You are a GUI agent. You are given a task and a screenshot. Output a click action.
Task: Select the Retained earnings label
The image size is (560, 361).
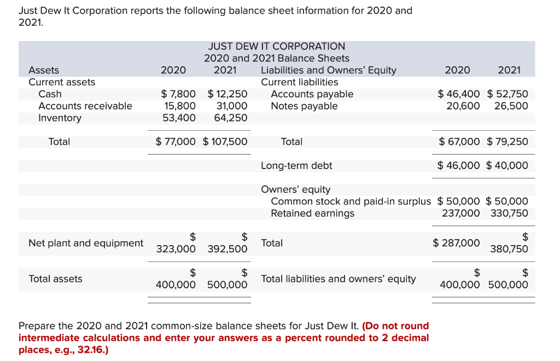(x=312, y=213)
